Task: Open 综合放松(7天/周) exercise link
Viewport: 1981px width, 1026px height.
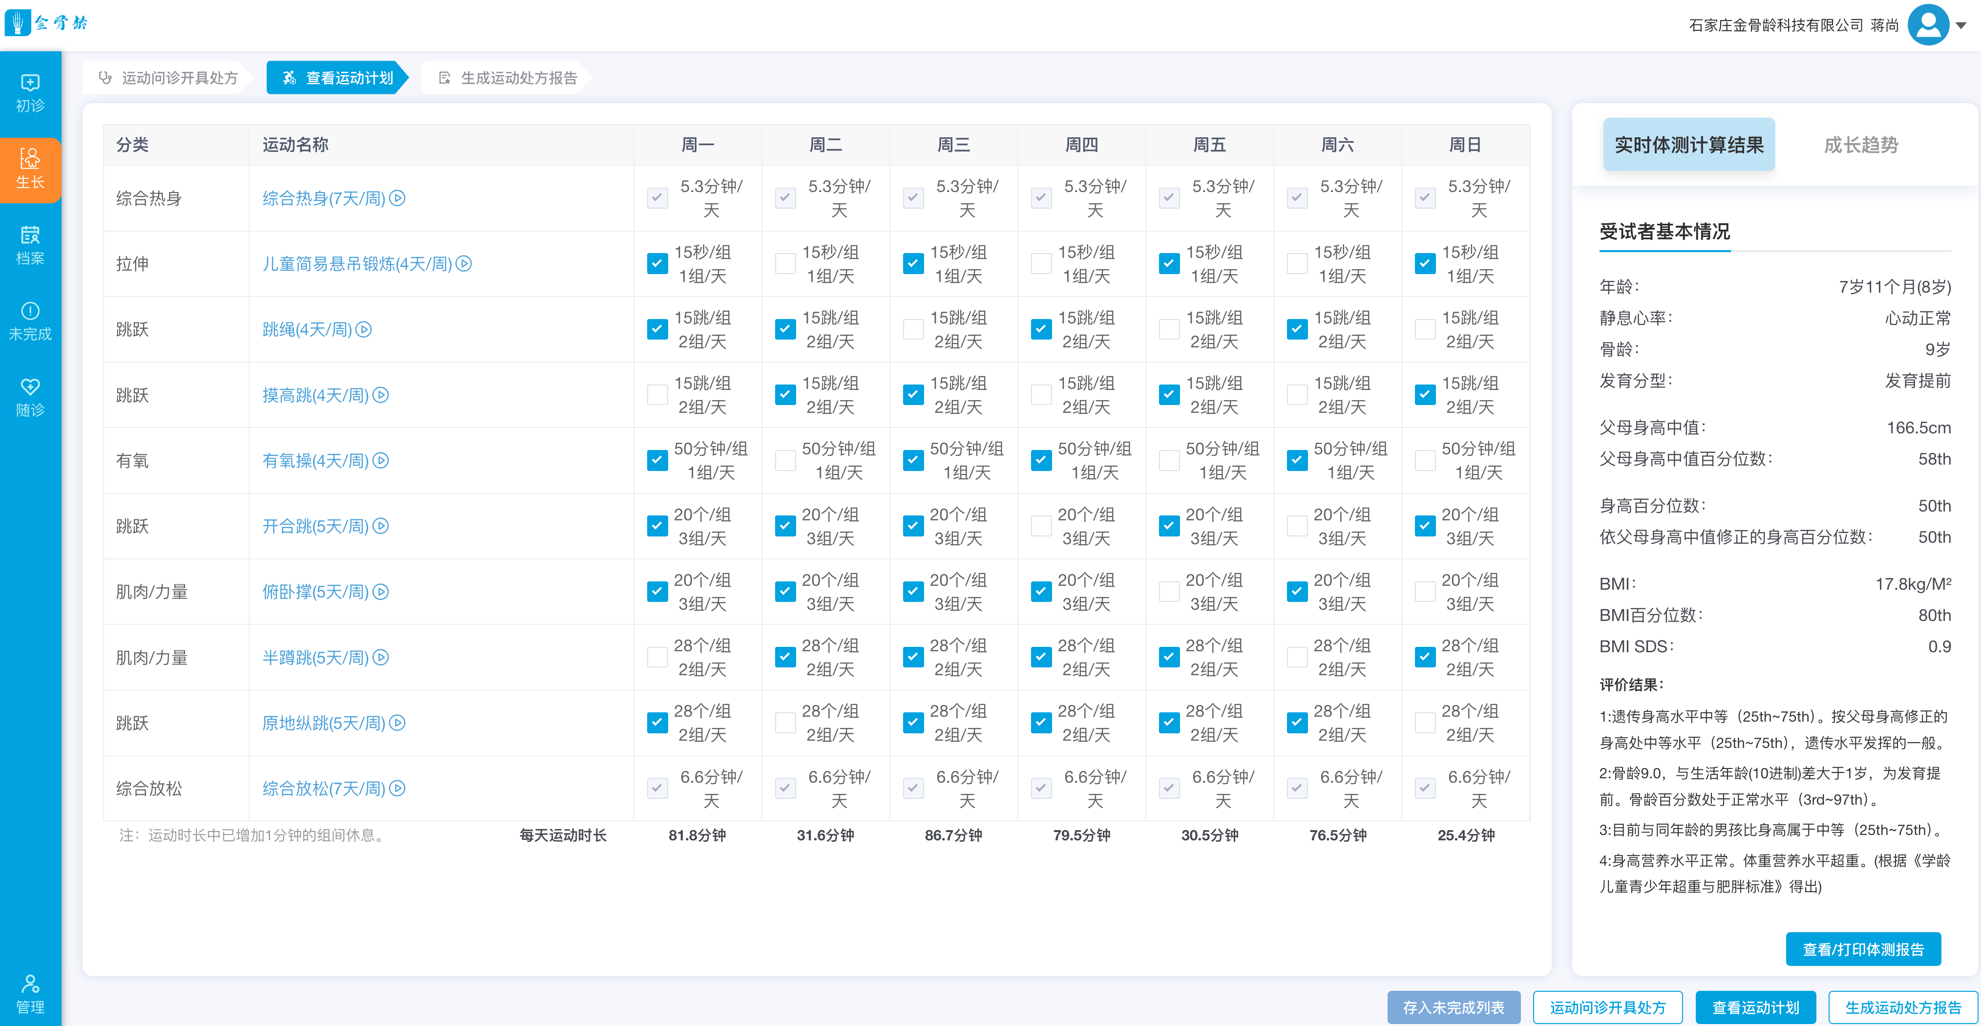Action: pos(324,789)
